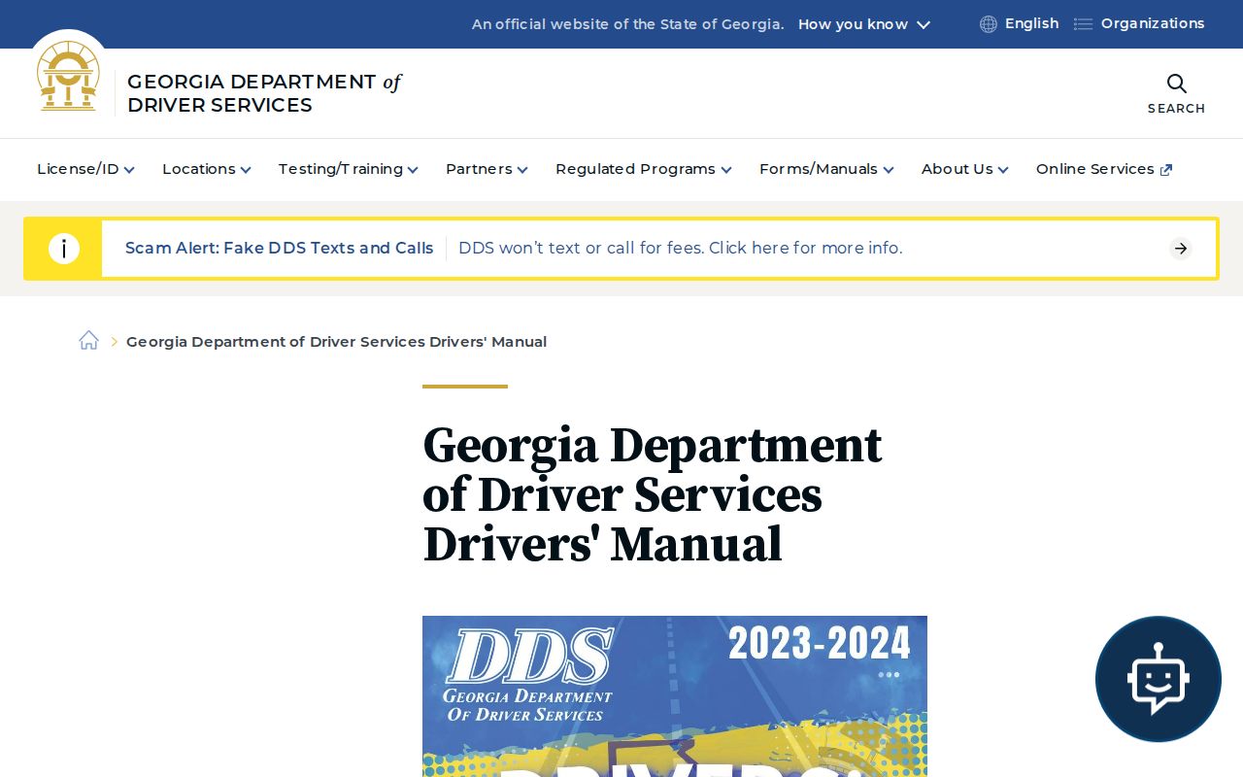This screenshot has width=1243, height=777.
Task: Open the Search magnifier icon
Action: click(x=1176, y=84)
